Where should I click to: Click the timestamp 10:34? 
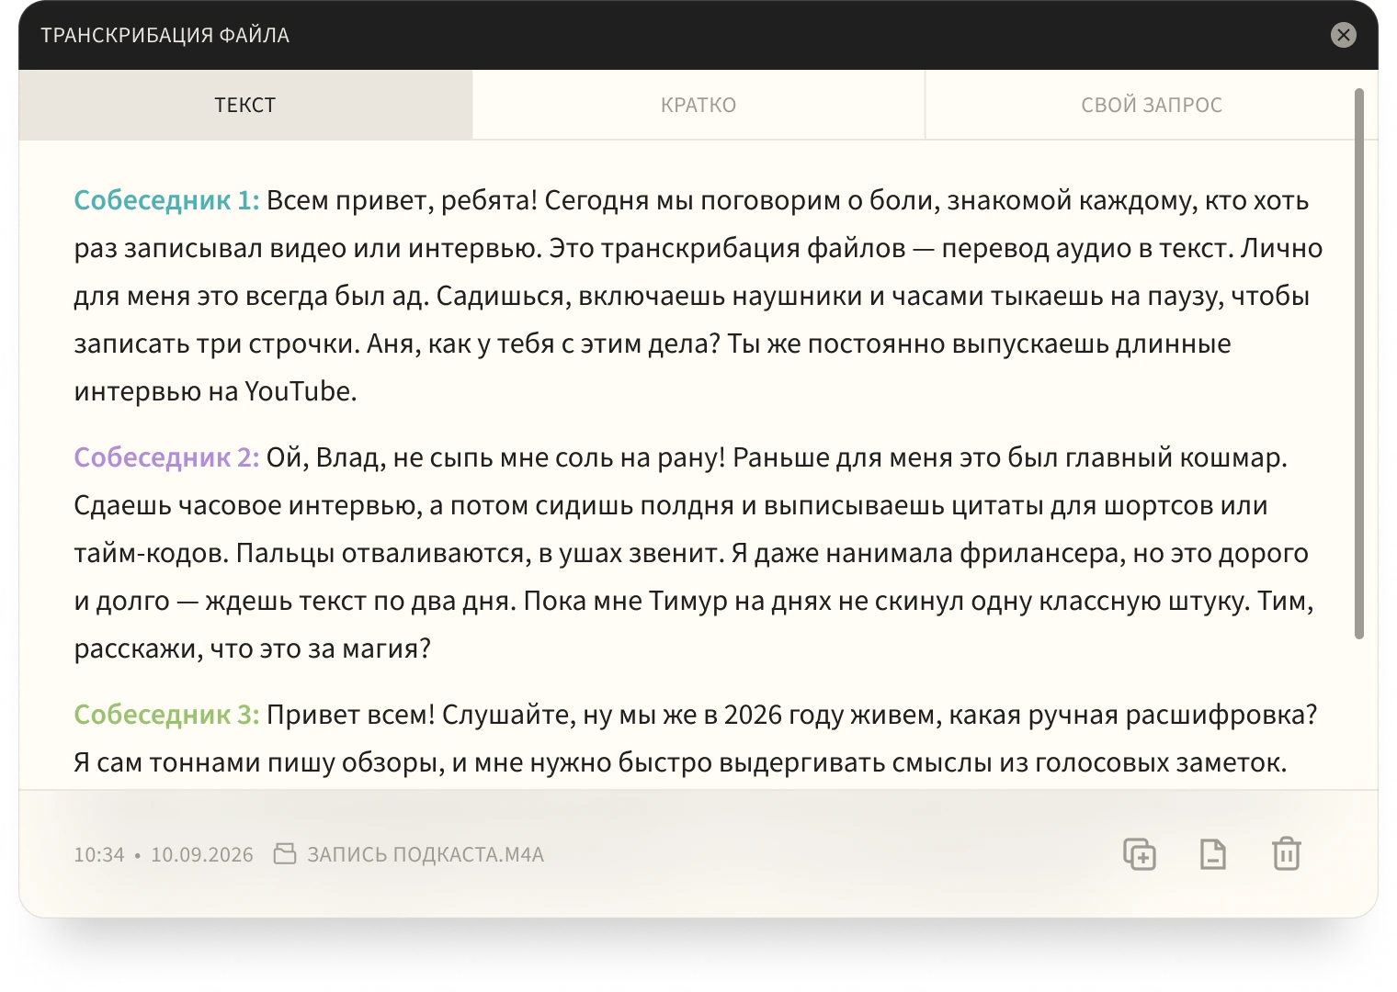99,854
